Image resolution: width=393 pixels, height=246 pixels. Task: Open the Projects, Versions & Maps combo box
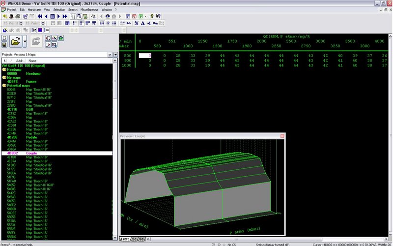(x=56, y=55)
